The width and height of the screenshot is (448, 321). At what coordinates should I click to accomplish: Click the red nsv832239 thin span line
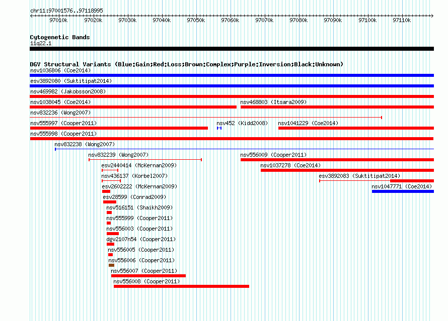(145, 160)
